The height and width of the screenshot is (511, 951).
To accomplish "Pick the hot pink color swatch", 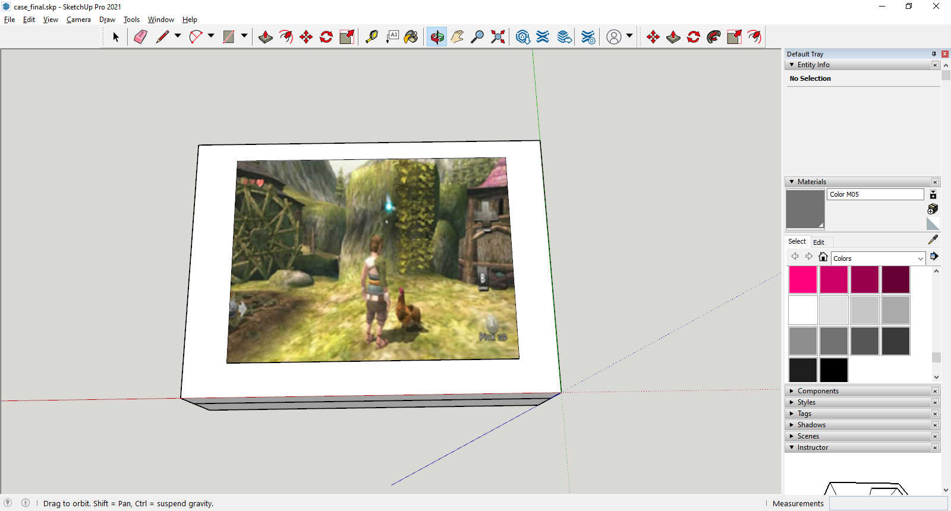I will coord(803,279).
